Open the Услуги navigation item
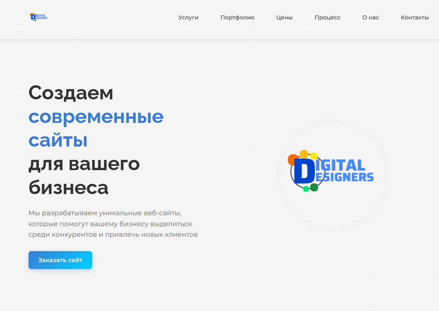Image resolution: width=439 pixels, height=311 pixels. 188,17
